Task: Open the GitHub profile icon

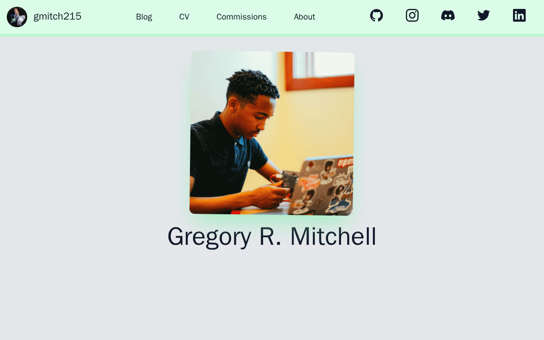Action: 377,15
